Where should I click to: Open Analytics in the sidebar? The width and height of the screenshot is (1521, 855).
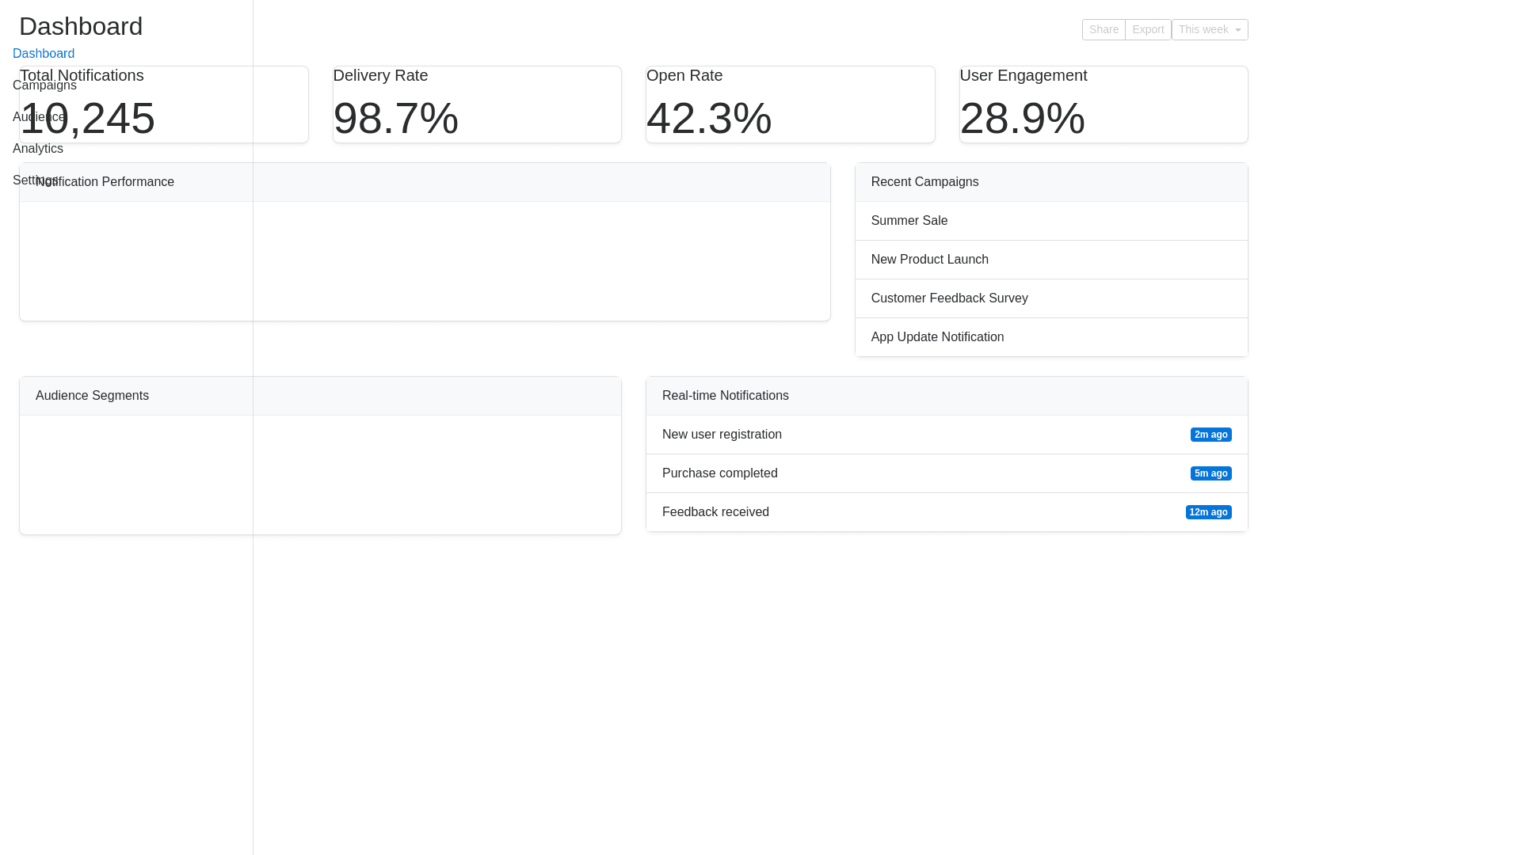pyautogui.click(x=38, y=149)
